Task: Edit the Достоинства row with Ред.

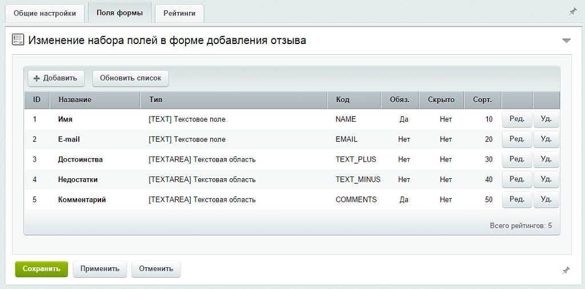Action: click(517, 159)
